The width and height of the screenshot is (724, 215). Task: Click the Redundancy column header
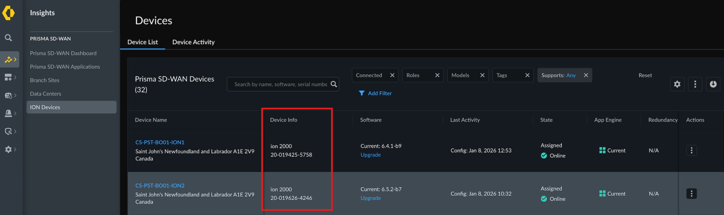point(663,120)
